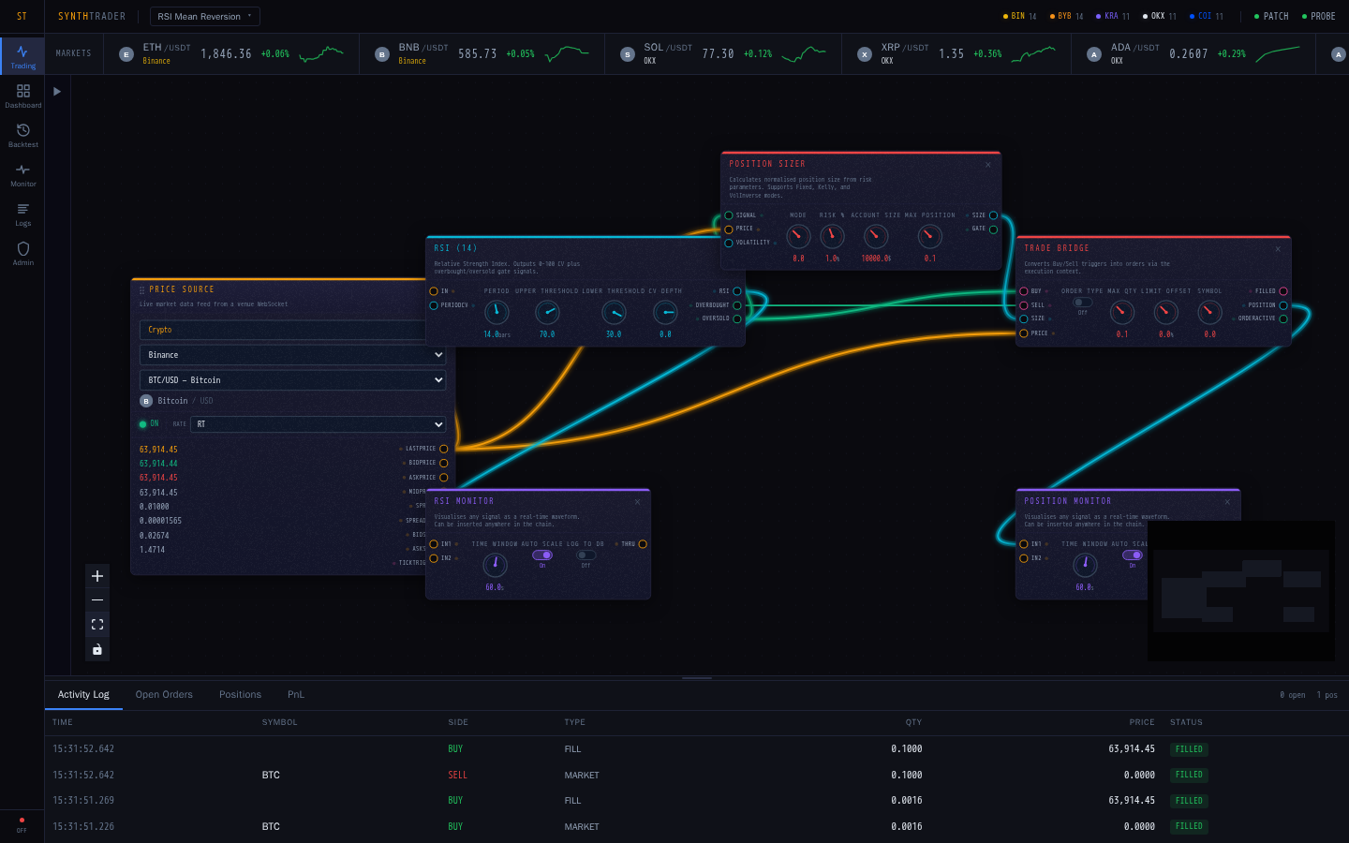Click the ST logo top left

pyautogui.click(x=21, y=16)
